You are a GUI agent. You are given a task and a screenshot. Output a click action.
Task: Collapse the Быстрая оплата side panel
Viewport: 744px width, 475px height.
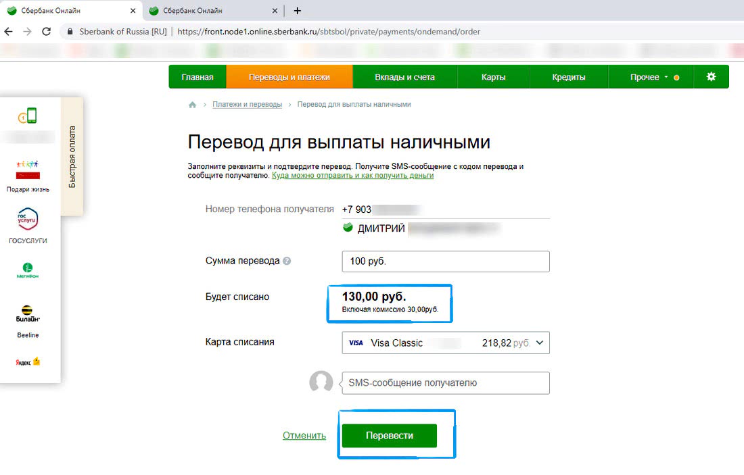pos(72,157)
